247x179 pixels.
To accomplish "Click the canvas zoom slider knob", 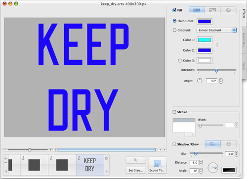I will point(30,149).
